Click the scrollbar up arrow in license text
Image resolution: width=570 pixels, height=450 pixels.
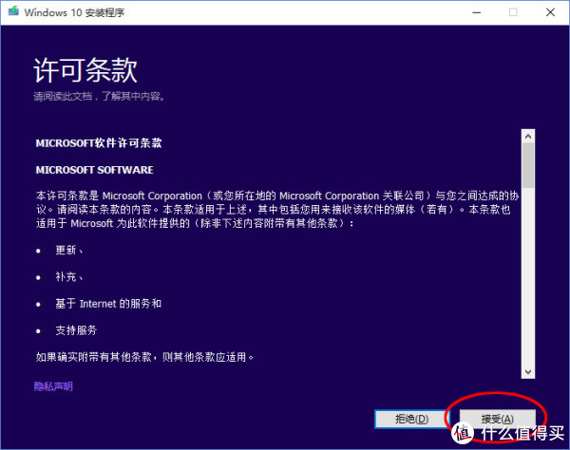528,137
